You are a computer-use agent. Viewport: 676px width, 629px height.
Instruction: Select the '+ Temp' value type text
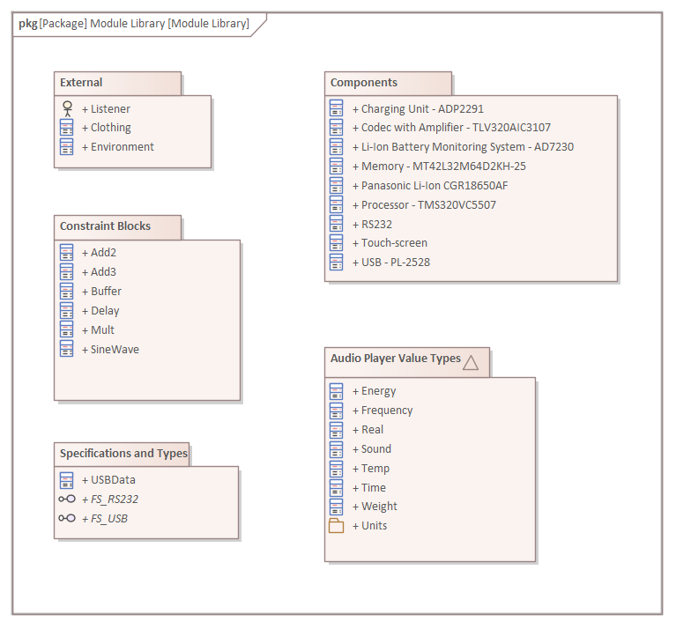(x=371, y=469)
